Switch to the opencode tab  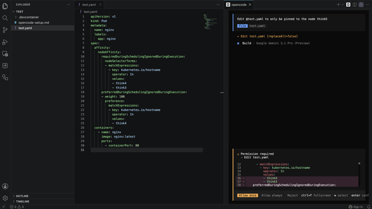239,5
